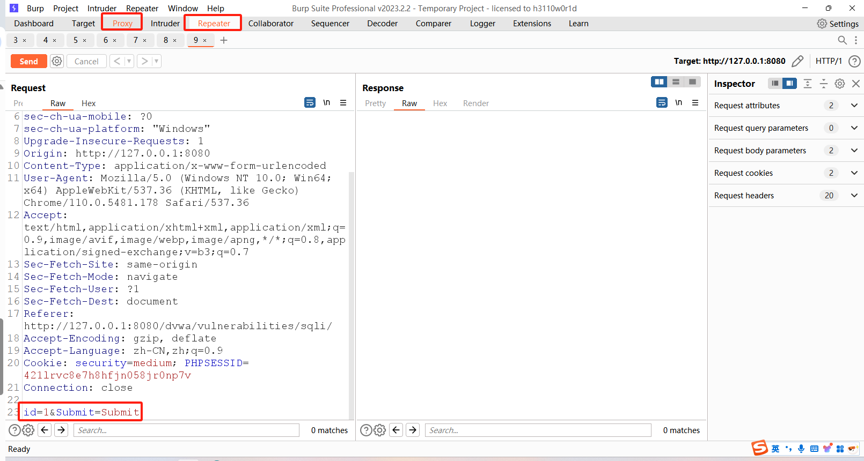The height and width of the screenshot is (461, 864).
Task: Search Repeater tabs with the magnifier icon
Action: point(842,40)
